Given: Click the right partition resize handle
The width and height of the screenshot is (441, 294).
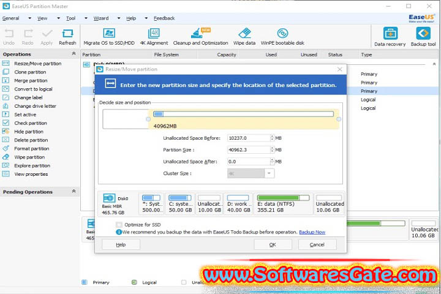Looking at the screenshot, I should [x=339, y=119].
